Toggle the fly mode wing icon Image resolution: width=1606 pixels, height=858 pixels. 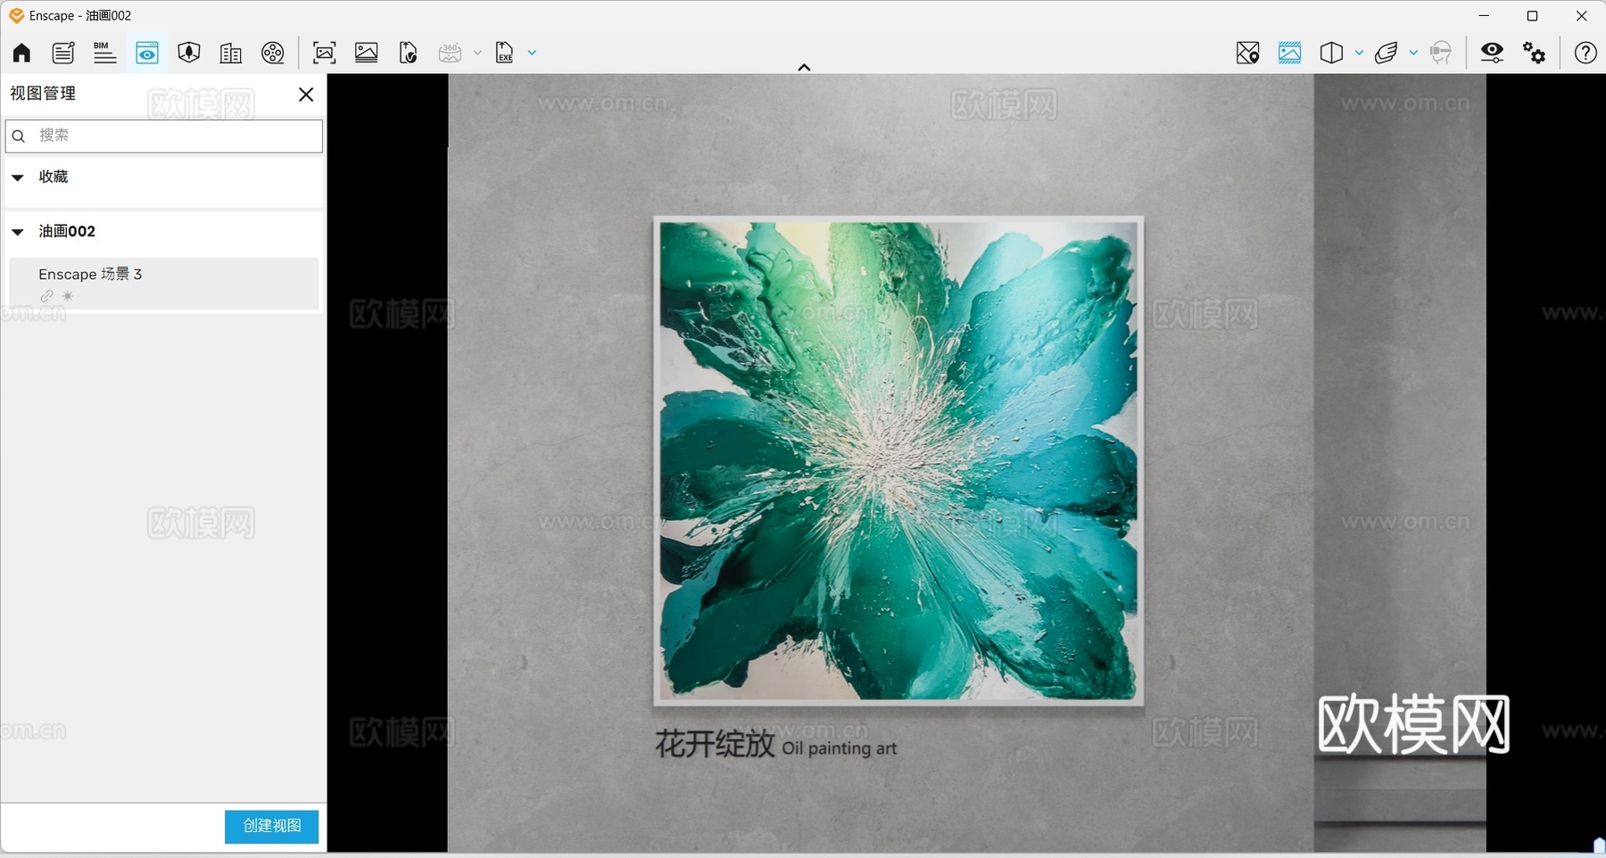tap(1387, 53)
